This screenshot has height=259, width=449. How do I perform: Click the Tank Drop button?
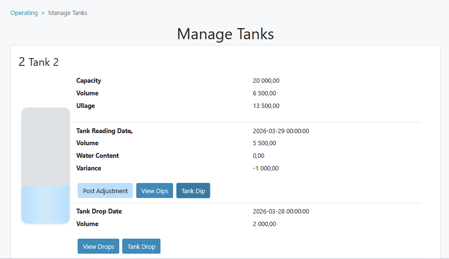[141, 246]
